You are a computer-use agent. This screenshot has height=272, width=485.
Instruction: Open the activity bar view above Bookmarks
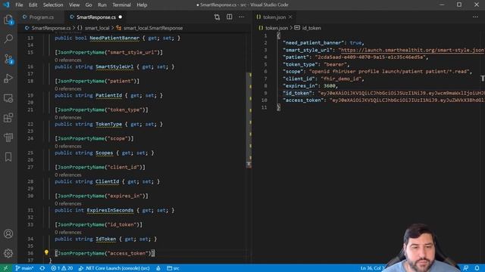pyautogui.click(x=8, y=138)
